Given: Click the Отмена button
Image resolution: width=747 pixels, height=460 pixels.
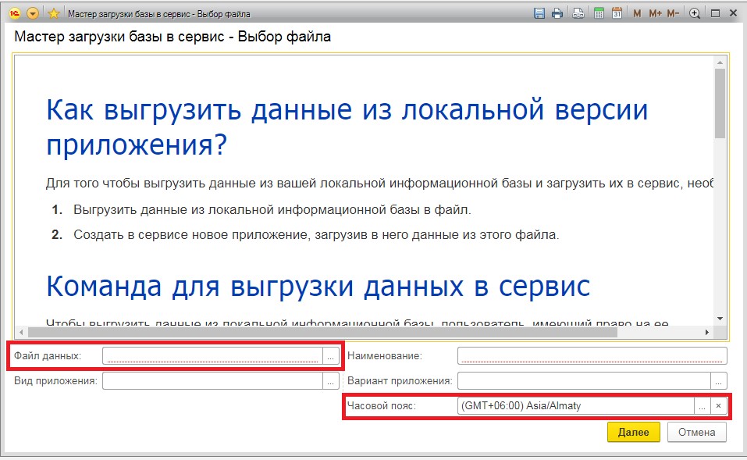Looking at the screenshot, I should coord(696,432).
